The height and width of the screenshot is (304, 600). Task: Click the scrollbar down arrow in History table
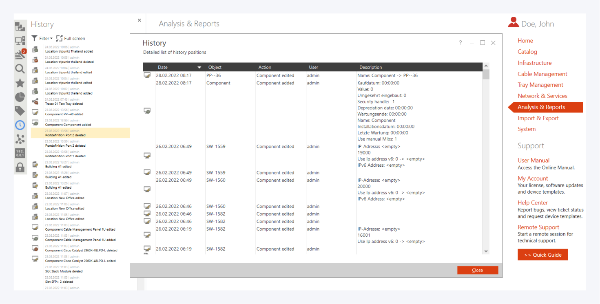click(x=486, y=251)
